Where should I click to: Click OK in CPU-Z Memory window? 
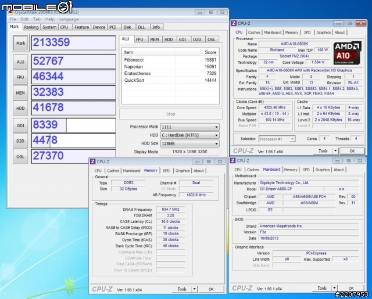pyautogui.click(x=211, y=289)
